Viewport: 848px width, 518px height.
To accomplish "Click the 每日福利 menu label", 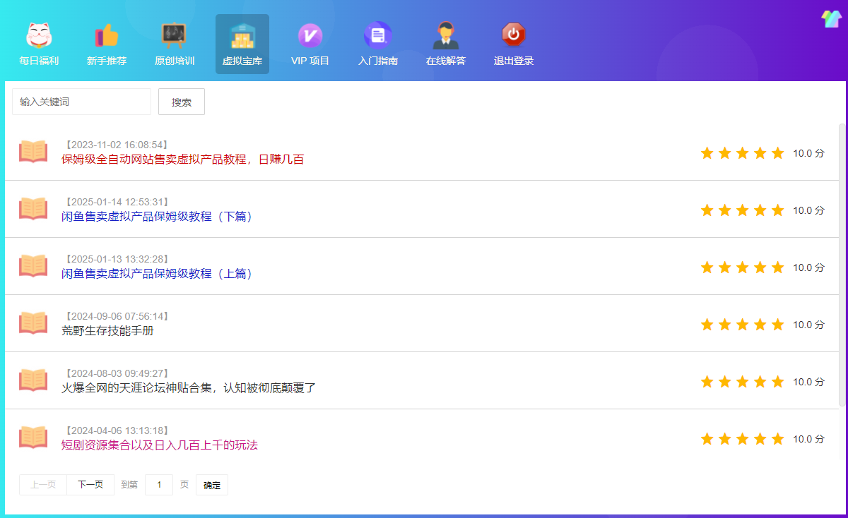I will click(39, 61).
